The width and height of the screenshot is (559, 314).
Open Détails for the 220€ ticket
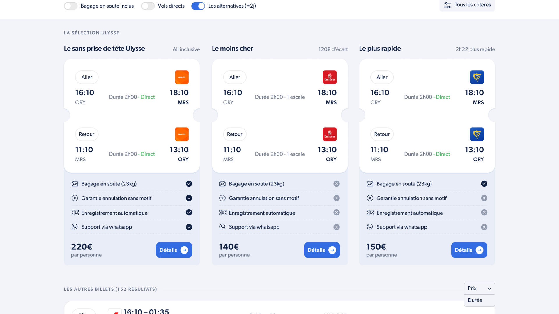pyautogui.click(x=174, y=250)
